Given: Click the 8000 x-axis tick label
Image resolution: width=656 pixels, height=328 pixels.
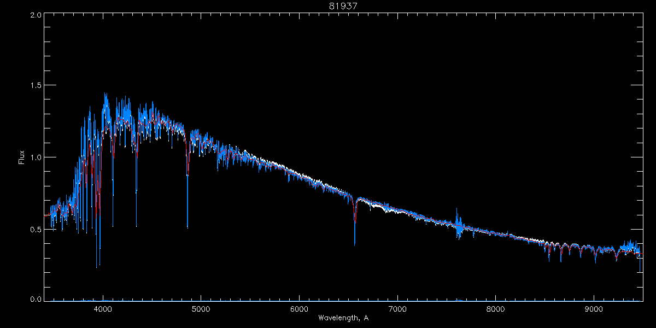Looking at the screenshot, I should 496,308.
